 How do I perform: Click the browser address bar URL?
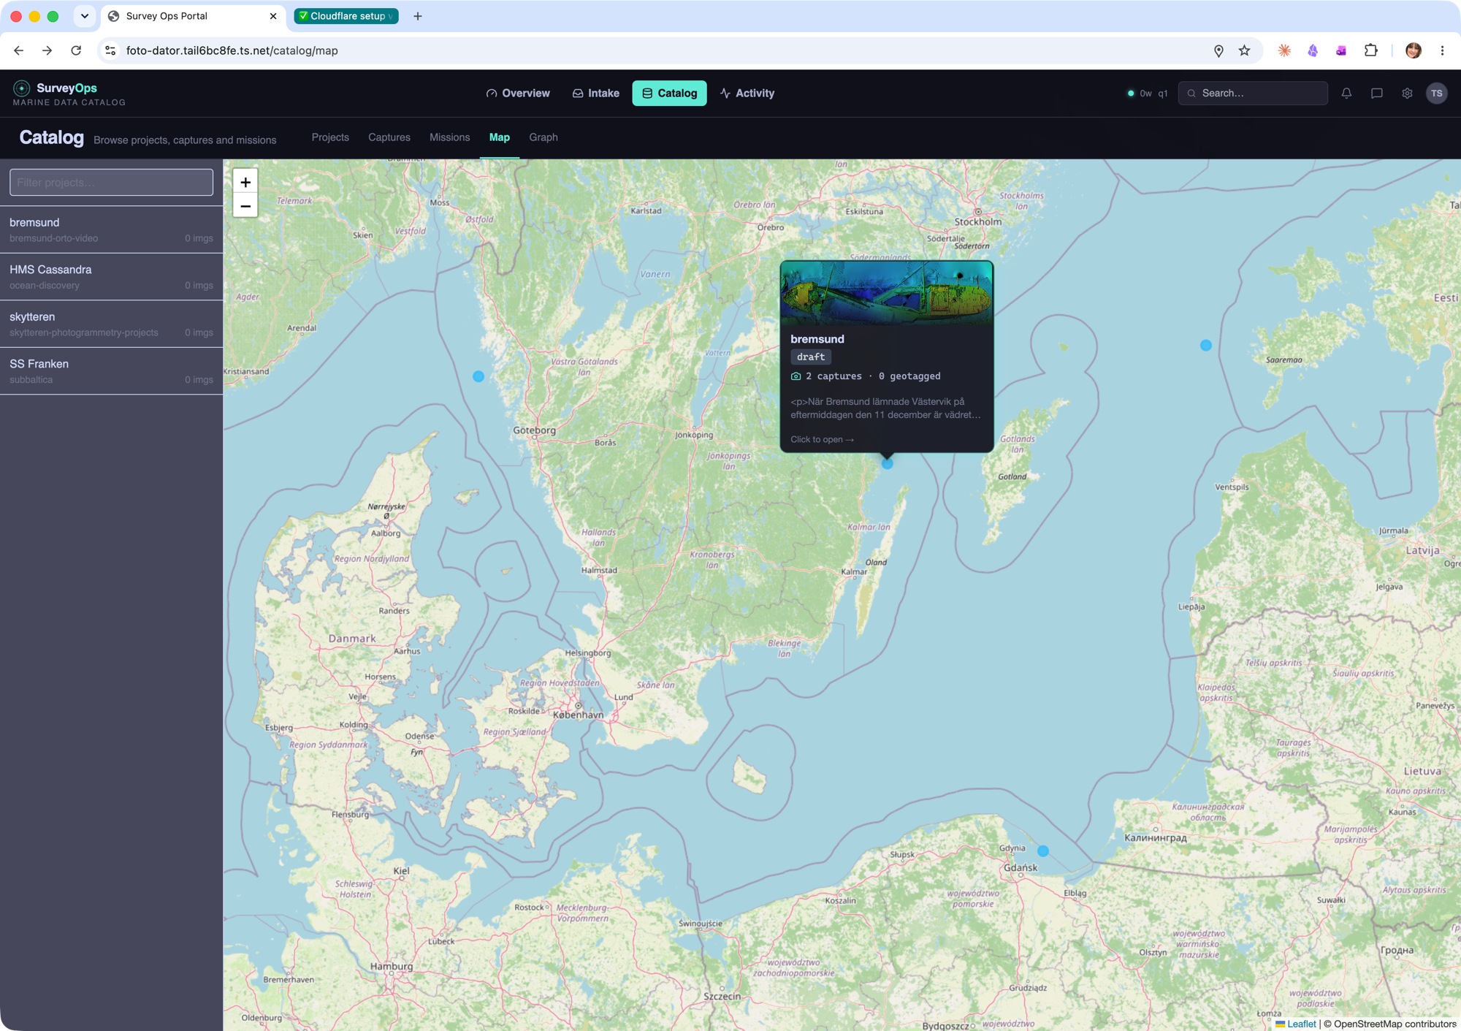tap(232, 50)
